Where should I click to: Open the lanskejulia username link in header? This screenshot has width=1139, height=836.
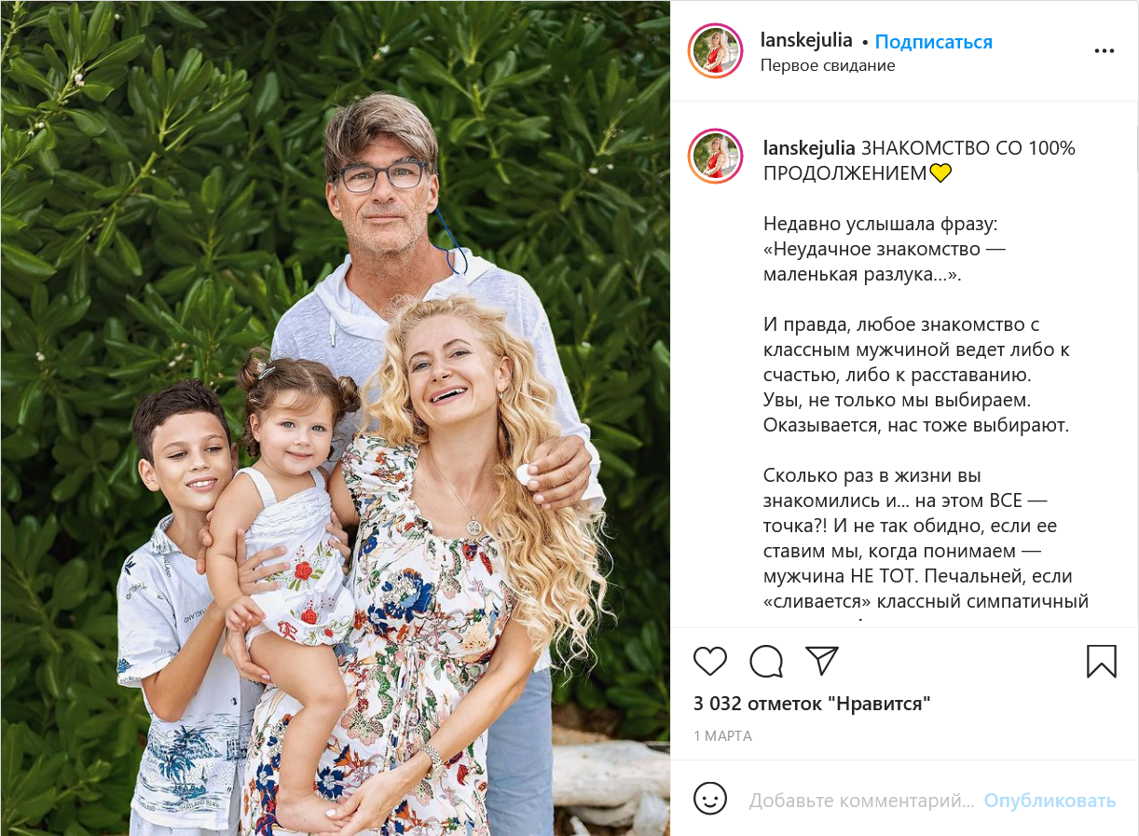tap(806, 40)
